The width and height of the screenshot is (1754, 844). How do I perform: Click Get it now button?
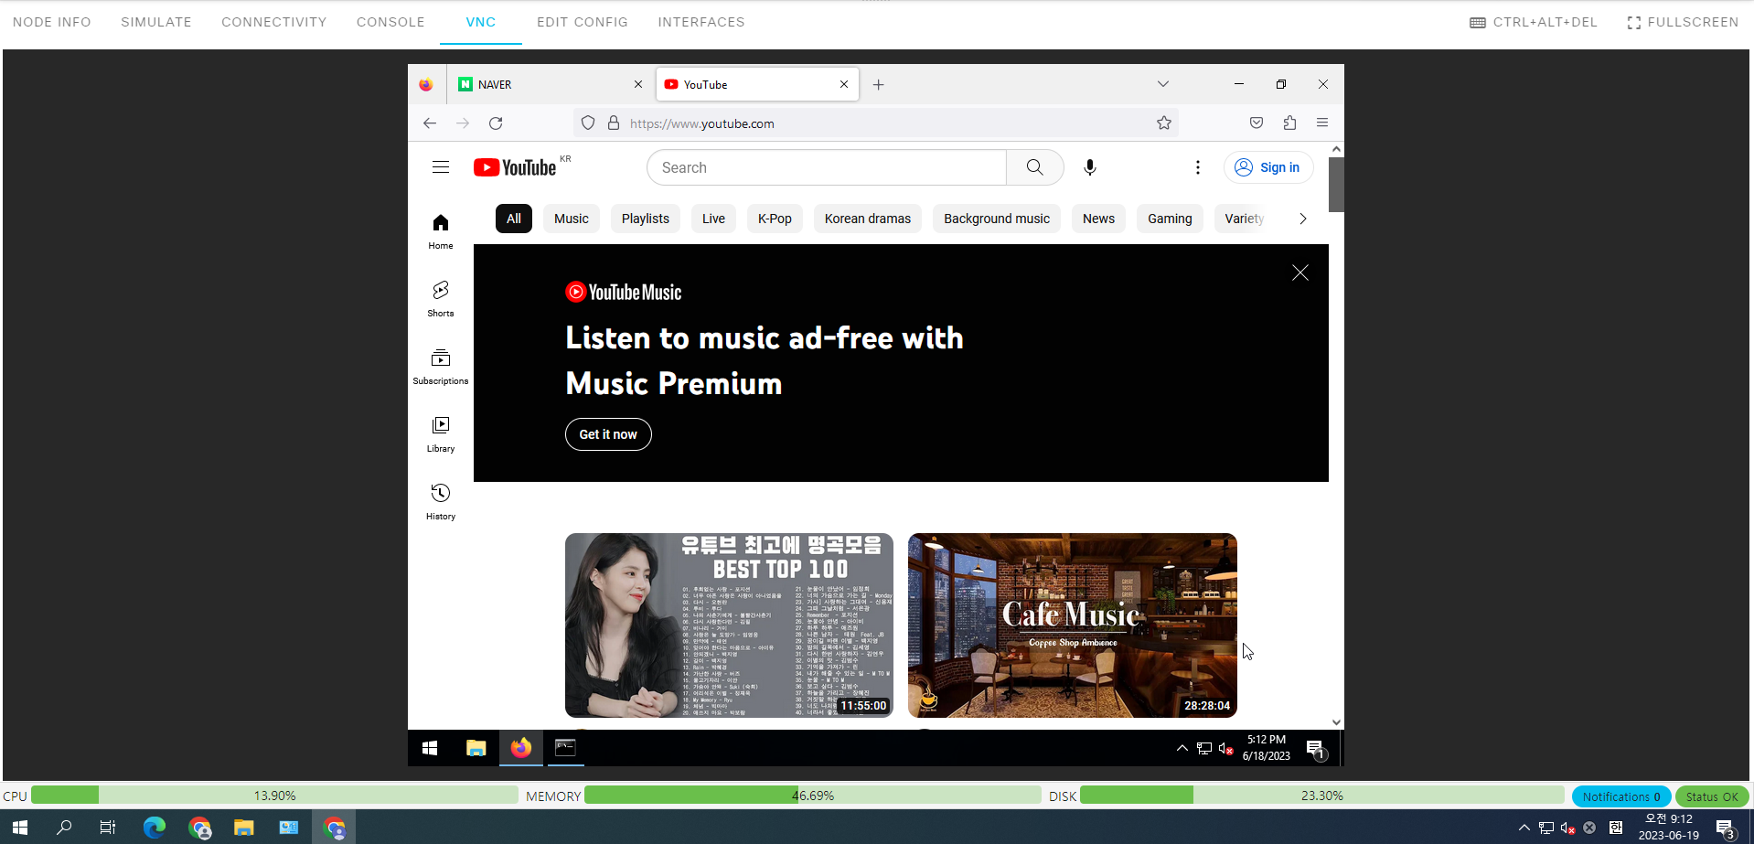(608, 434)
